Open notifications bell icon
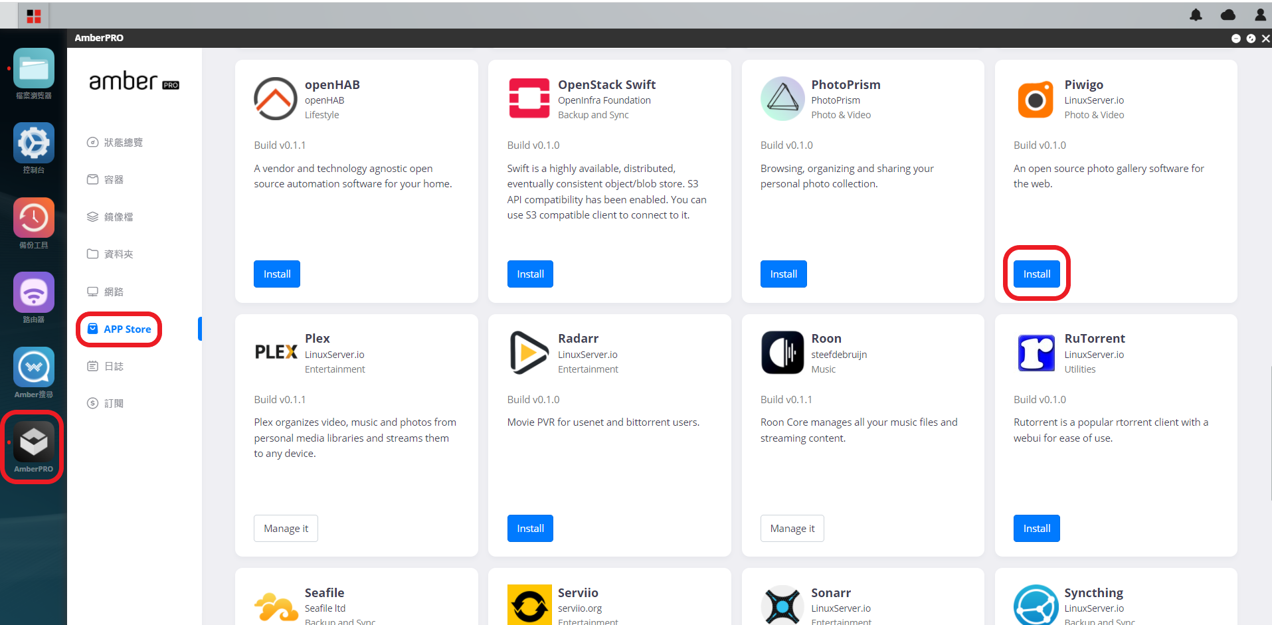 pos(1196,15)
